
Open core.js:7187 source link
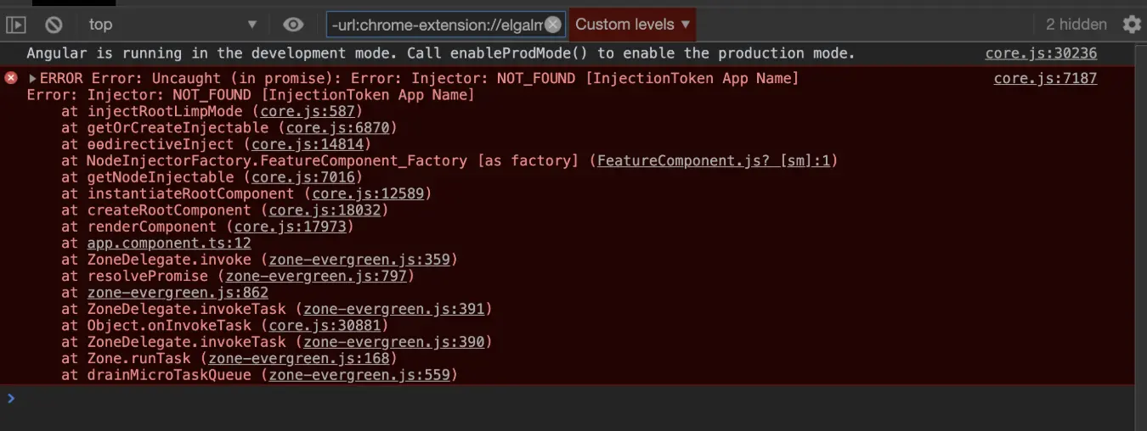[1045, 78]
